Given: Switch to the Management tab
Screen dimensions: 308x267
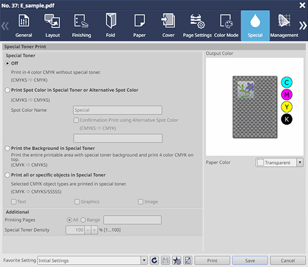Looking at the screenshot, I should (284, 26).
